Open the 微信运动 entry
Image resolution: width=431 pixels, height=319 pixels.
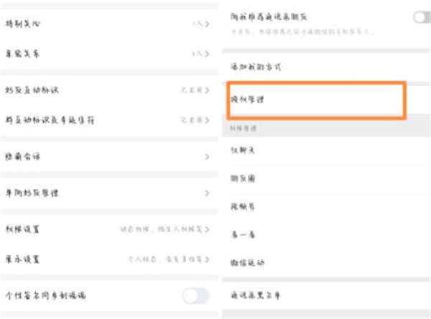click(247, 262)
